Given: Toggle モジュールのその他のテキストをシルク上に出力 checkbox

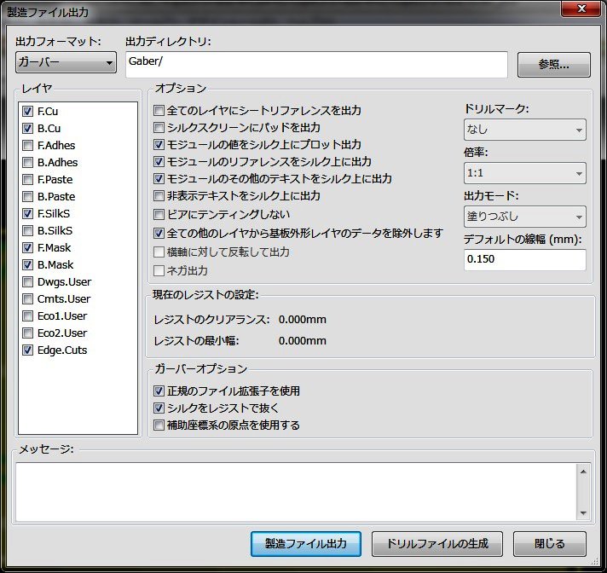Looking at the screenshot, I should [159, 179].
